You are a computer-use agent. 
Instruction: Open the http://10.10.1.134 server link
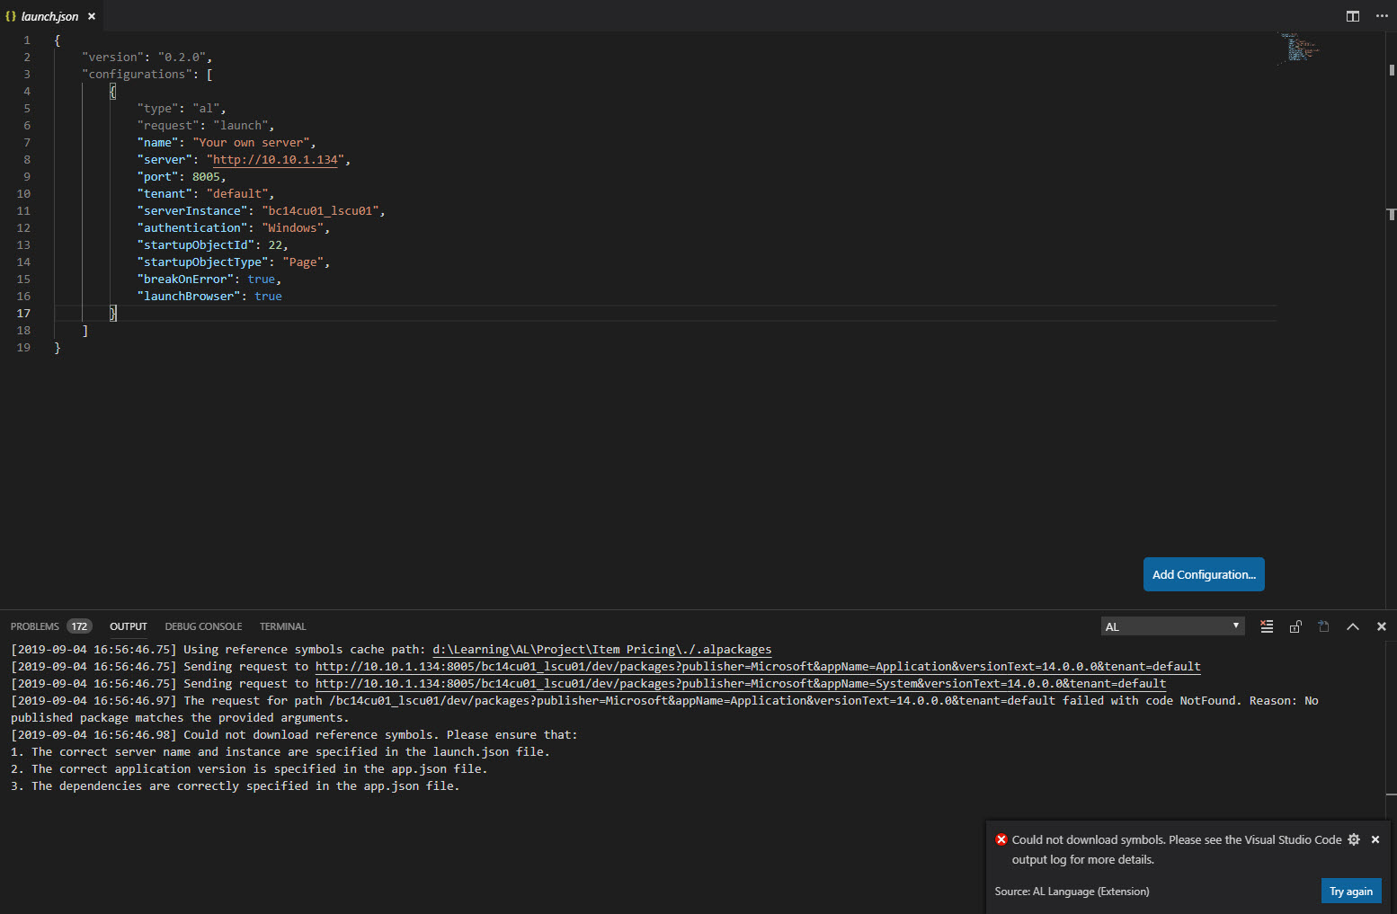[x=274, y=159]
